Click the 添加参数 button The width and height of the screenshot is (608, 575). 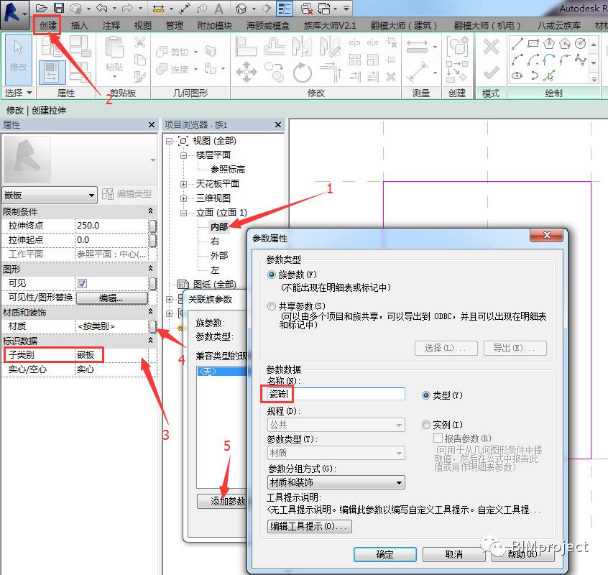tap(223, 501)
